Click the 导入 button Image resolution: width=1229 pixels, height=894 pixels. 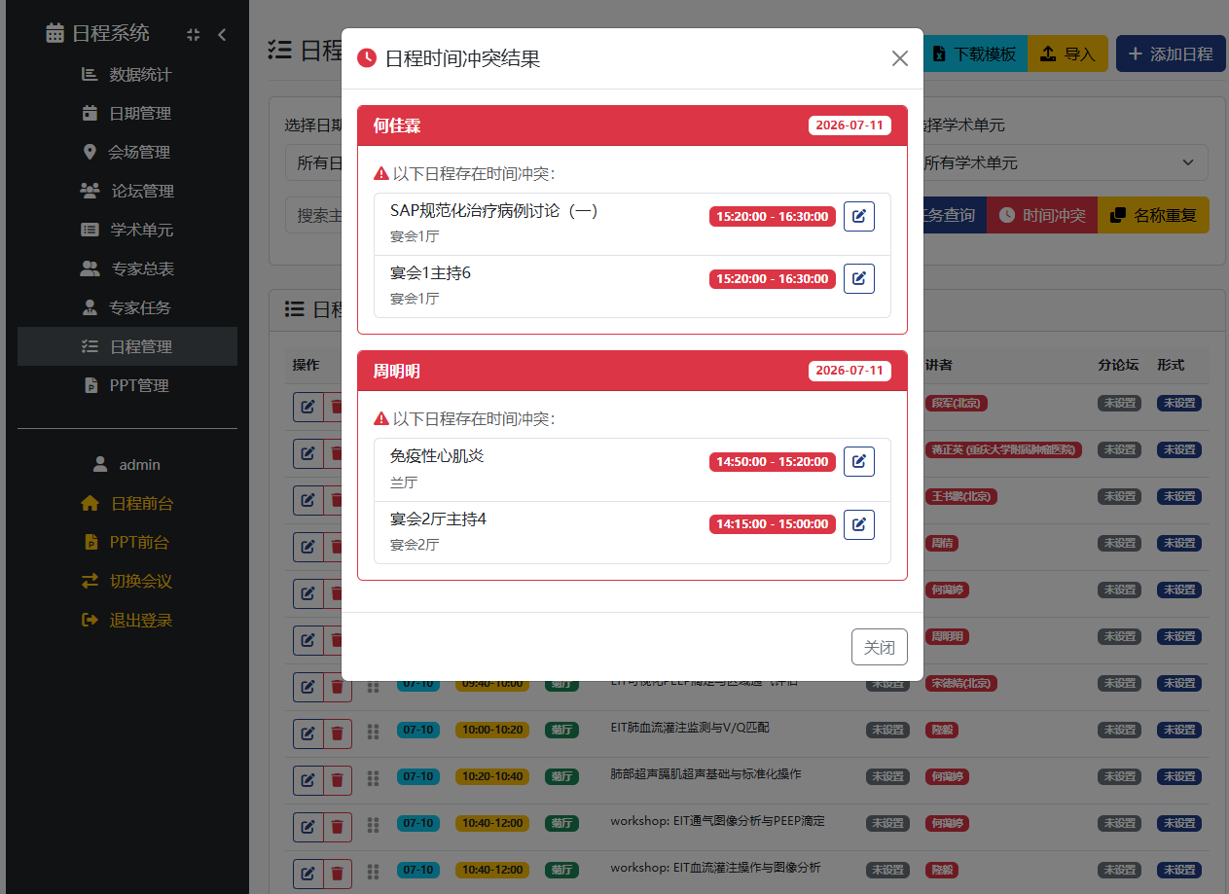[x=1067, y=54]
